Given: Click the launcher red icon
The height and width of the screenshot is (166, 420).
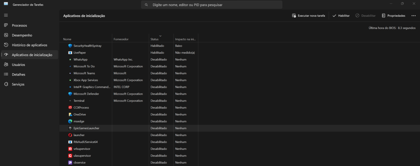Looking at the screenshot, I should pyautogui.click(x=70, y=135).
